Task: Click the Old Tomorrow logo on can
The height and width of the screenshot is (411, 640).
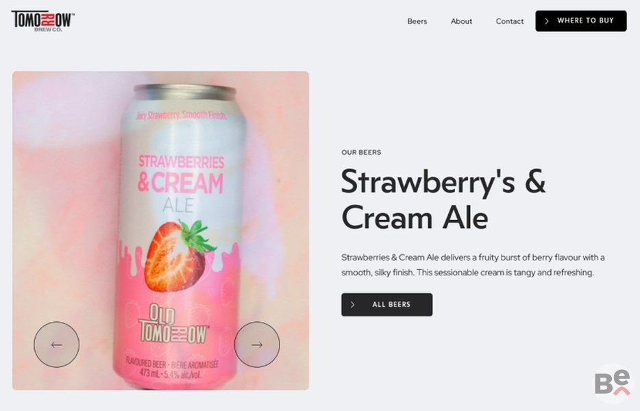Action: pos(173,324)
